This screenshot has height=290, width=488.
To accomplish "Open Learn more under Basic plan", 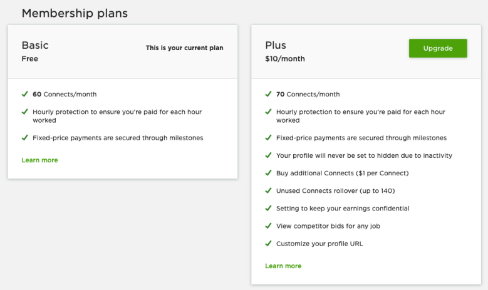I will click(x=39, y=160).
